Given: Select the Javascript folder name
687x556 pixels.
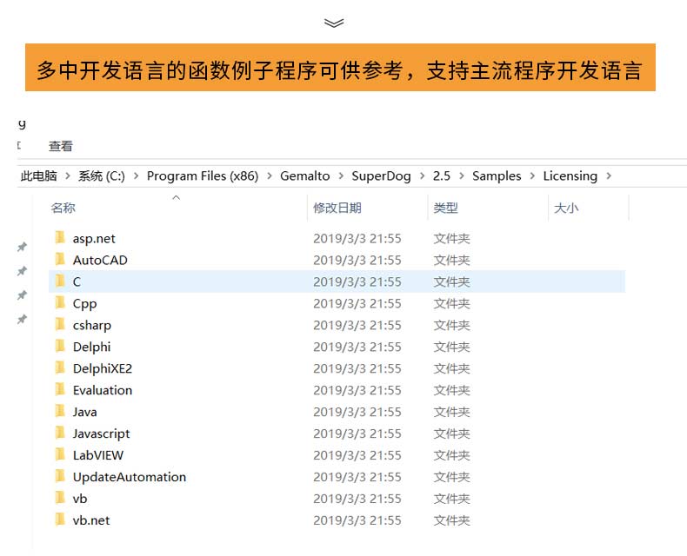Looking at the screenshot, I should pos(101,434).
